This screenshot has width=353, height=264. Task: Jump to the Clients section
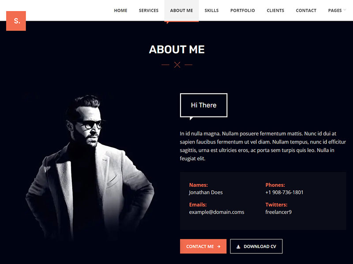coord(275,11)
